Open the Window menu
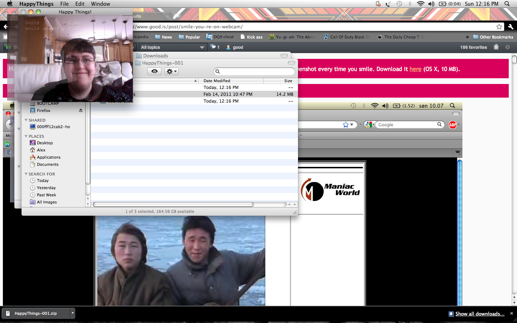517x323 pixels. (100, 4)
